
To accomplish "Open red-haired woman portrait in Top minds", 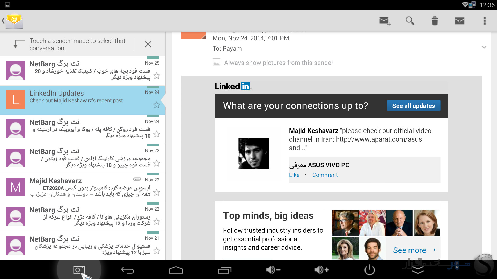I will 427,223.
